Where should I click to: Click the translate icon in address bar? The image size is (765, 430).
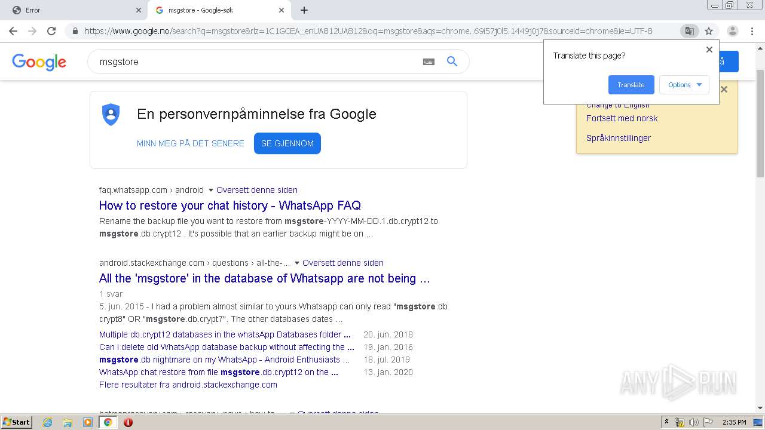pyautogui.click(x=689, y=31)
